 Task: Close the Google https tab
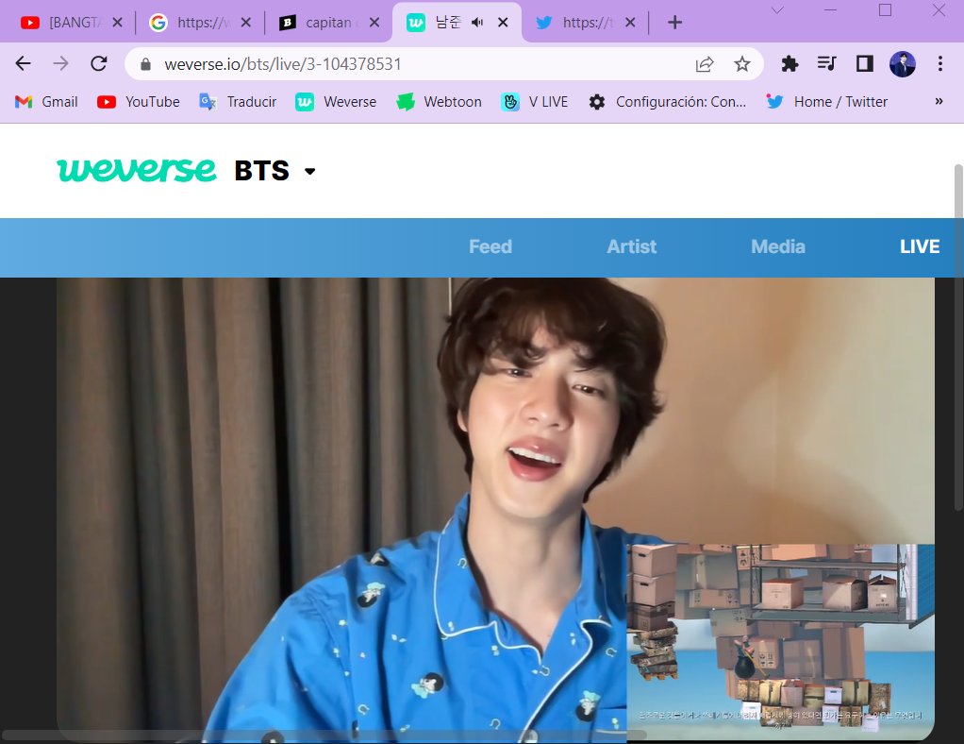tap(246, 23)
